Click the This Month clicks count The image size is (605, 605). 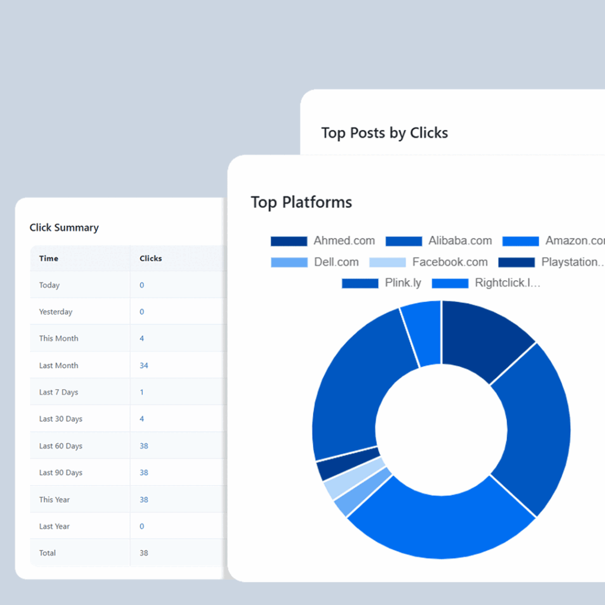click(x=142, y=339)
